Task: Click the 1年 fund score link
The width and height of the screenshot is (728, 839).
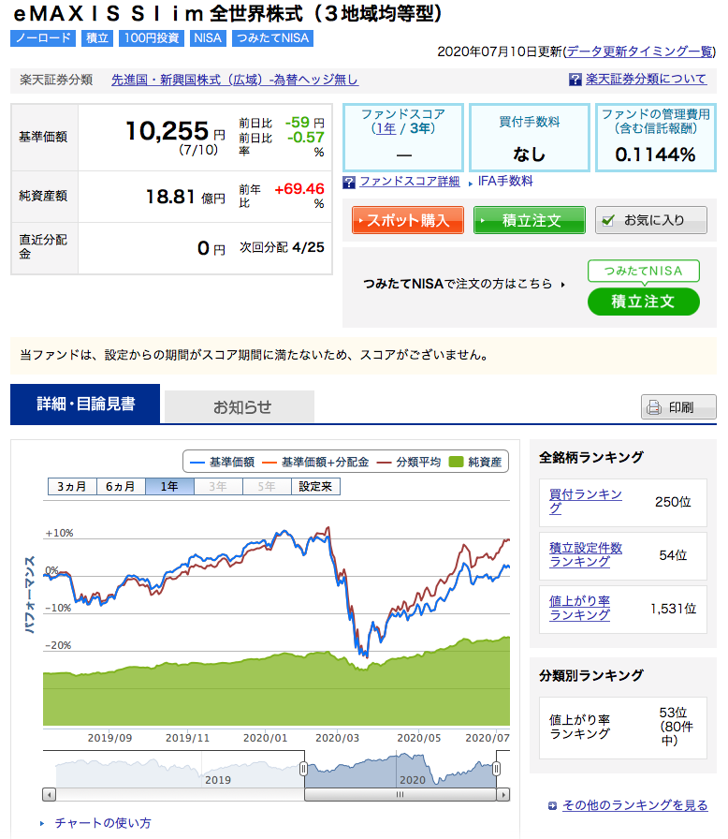Action: pos(386,128)
